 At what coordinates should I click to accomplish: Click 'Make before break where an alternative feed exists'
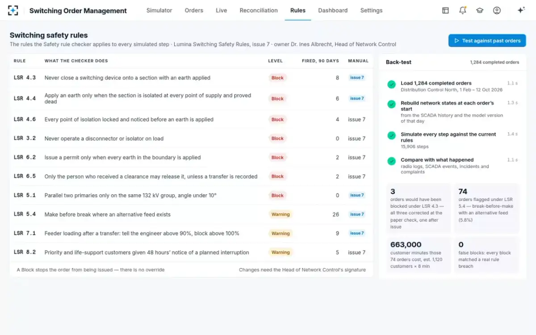point(108,214)
